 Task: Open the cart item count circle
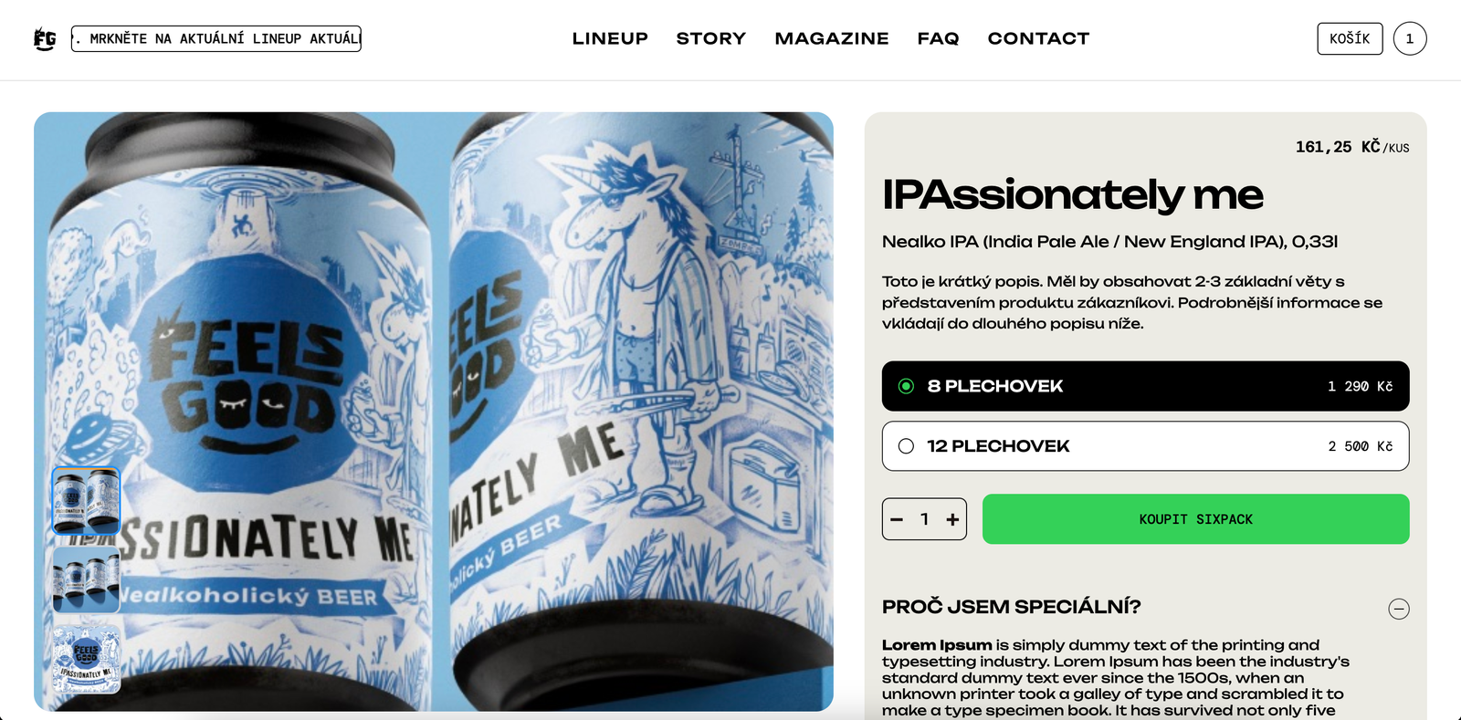tap(1410, 38)
